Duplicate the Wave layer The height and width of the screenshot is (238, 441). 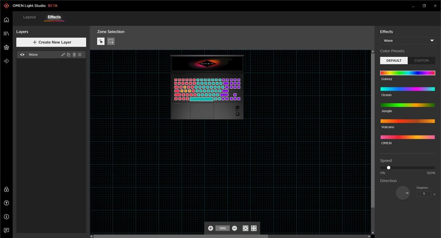pos(69,55)
